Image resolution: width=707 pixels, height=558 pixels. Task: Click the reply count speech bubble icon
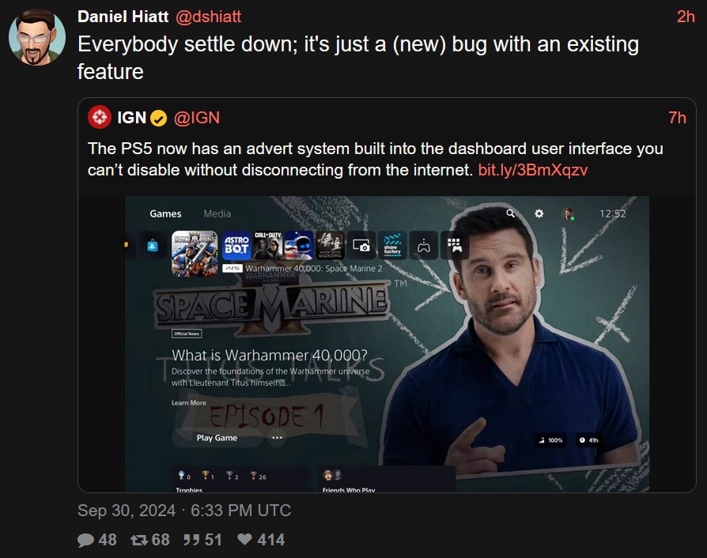tap(85, 540)
